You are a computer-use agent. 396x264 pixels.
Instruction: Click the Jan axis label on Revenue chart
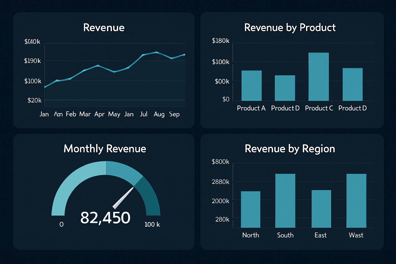(44, 114)
